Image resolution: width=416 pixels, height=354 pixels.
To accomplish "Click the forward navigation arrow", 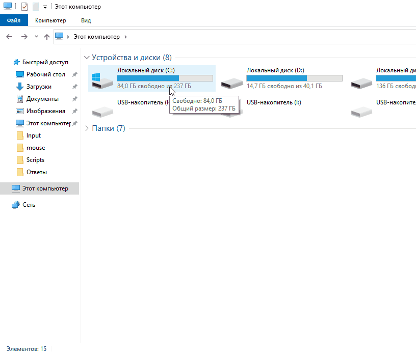I will pos(24,37).
